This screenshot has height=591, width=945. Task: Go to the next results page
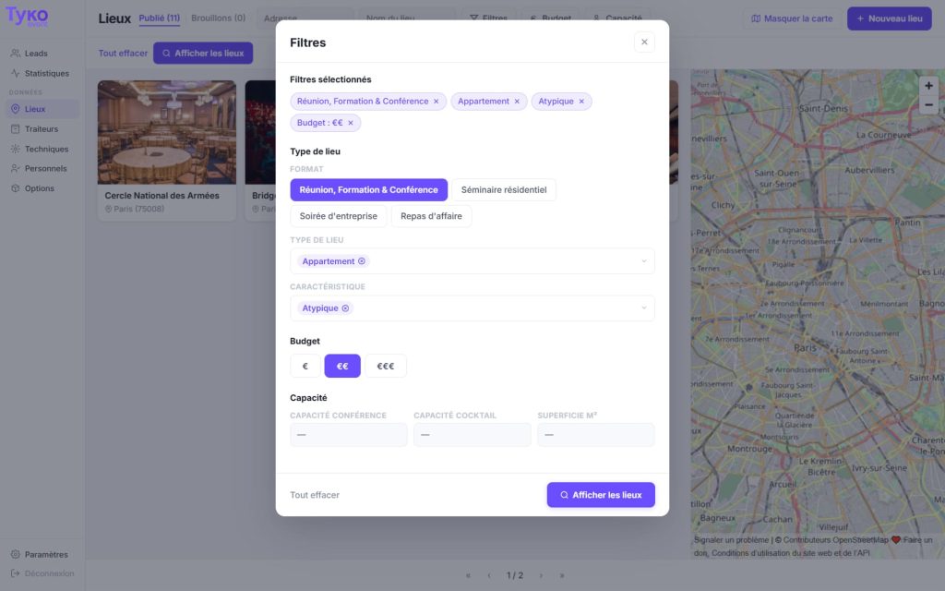coord(541,576)
